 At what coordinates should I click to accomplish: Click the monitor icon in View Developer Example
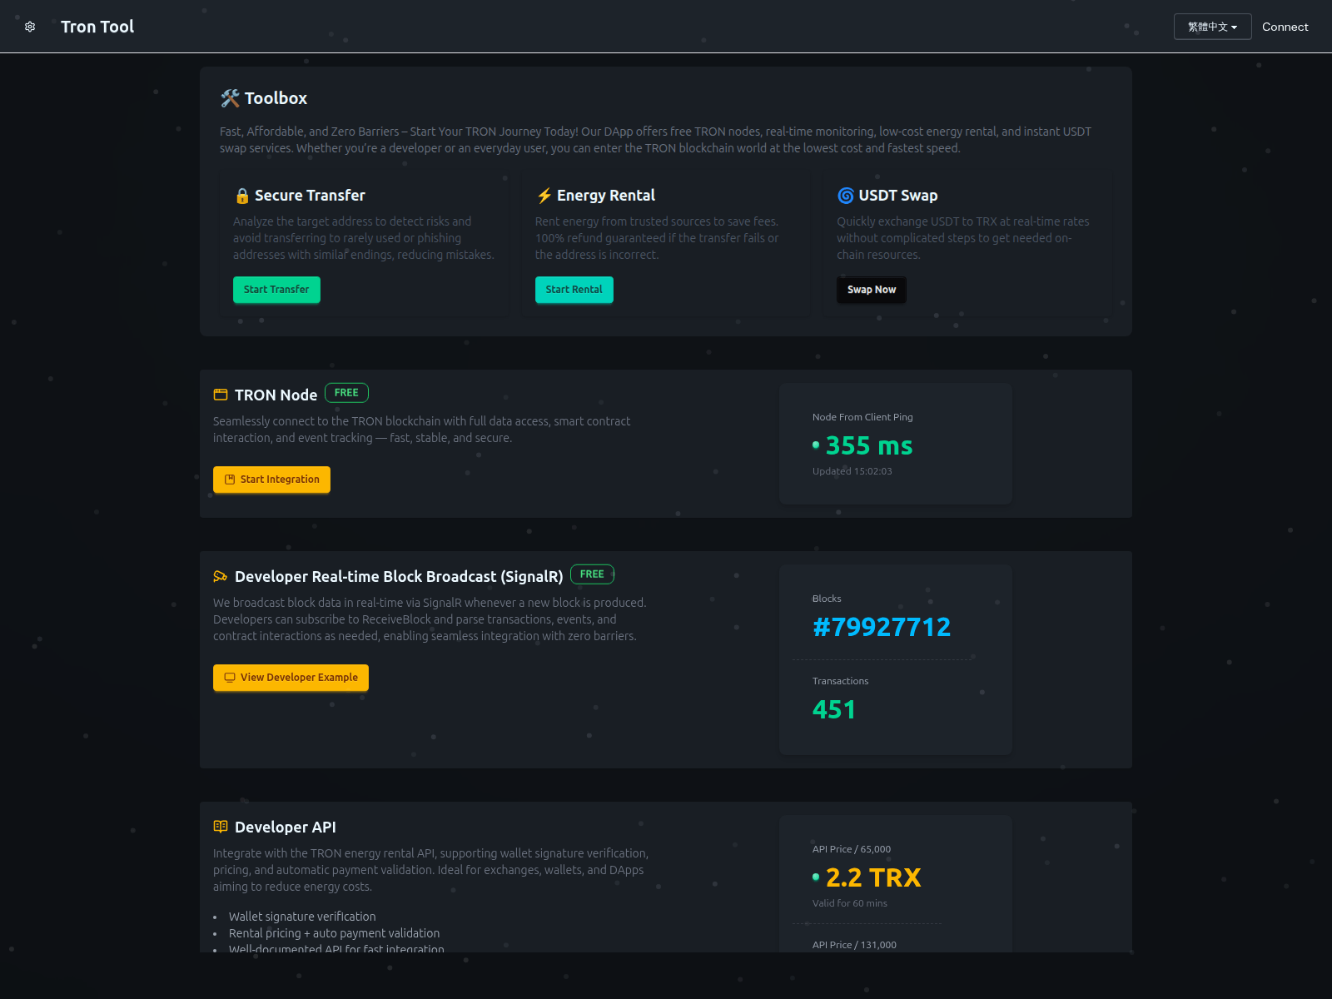coord(230,678)
